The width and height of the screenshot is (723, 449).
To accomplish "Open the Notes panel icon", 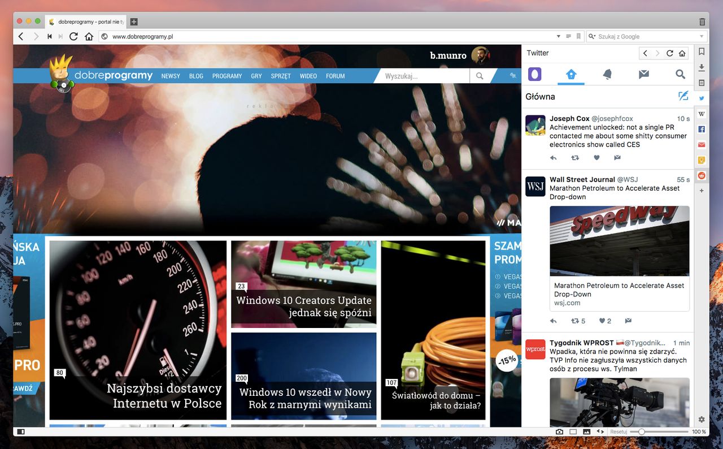I will pyautogui.click(x=702, y=83).
